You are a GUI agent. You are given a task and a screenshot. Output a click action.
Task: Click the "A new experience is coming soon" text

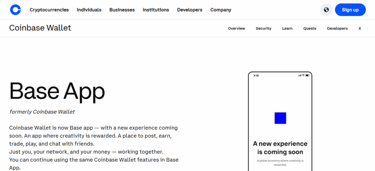[280, 148]
